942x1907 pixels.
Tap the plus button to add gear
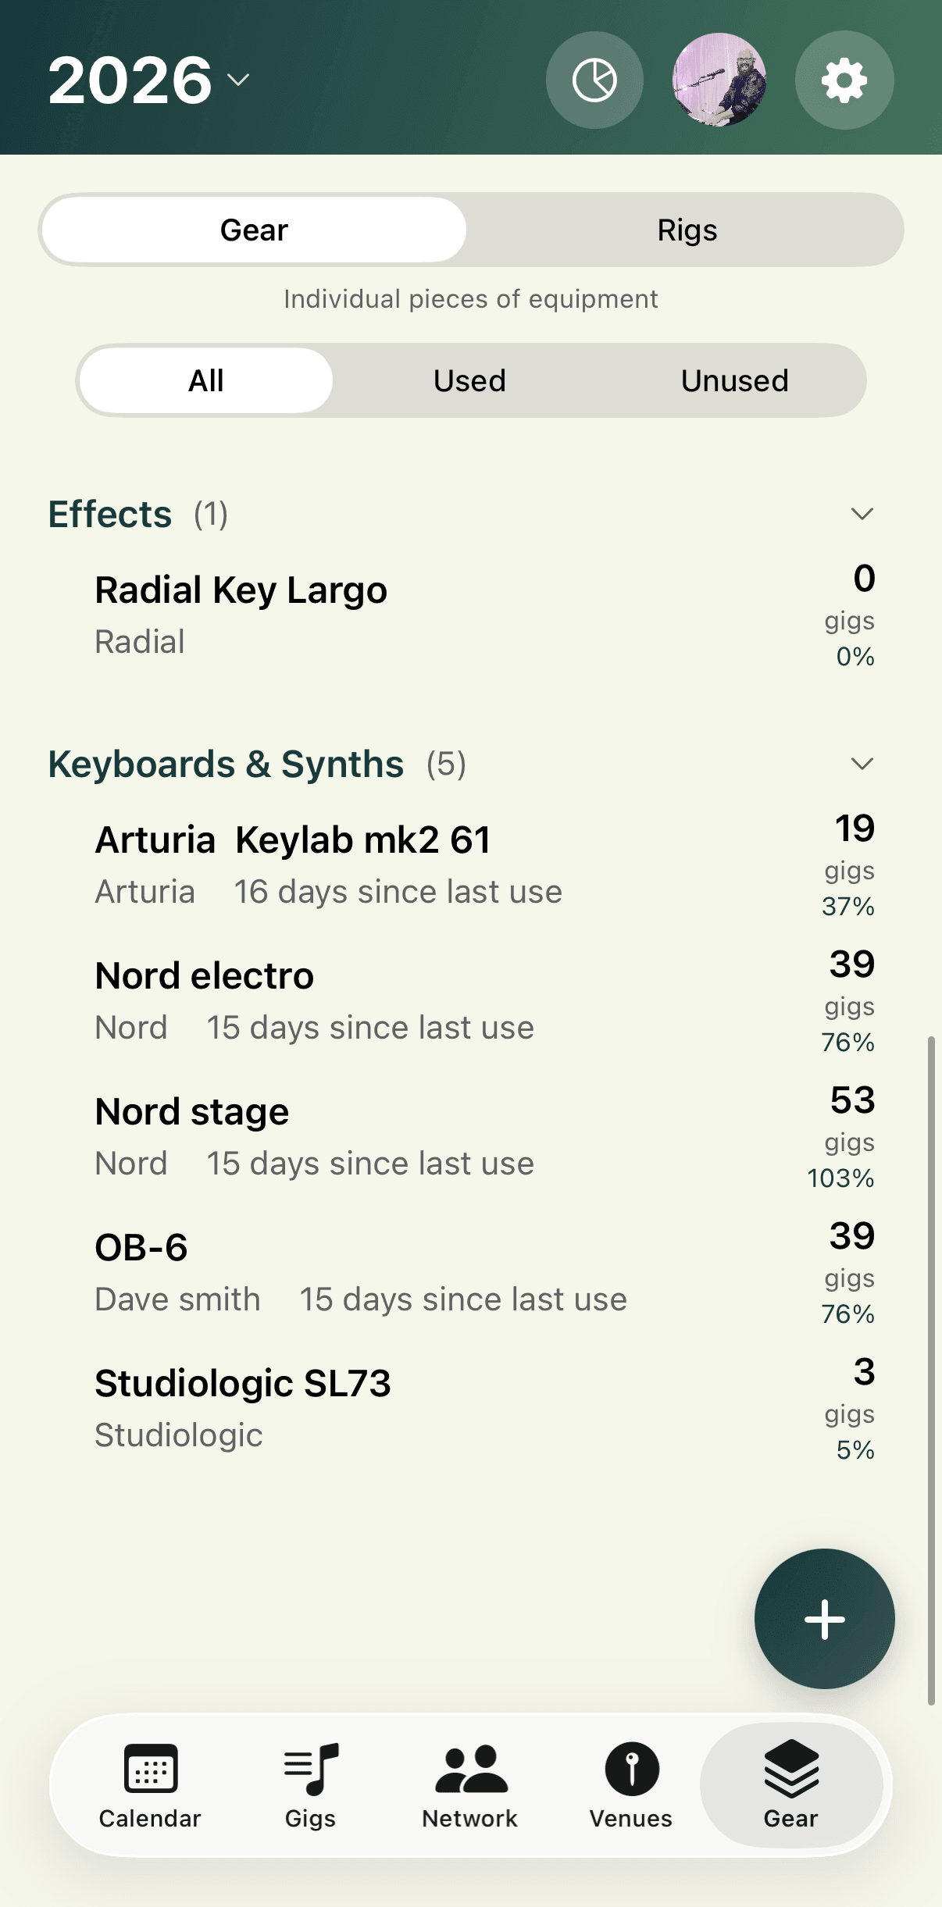tap(824, 1619)
